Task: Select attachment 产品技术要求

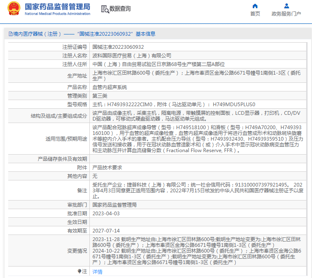Action: [107, 168]
